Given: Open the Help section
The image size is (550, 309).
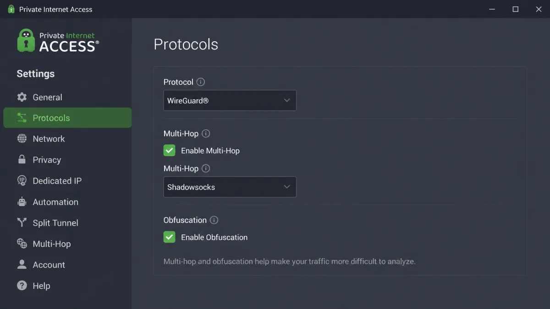Looking at the screenshot, I should coord(67,286).
